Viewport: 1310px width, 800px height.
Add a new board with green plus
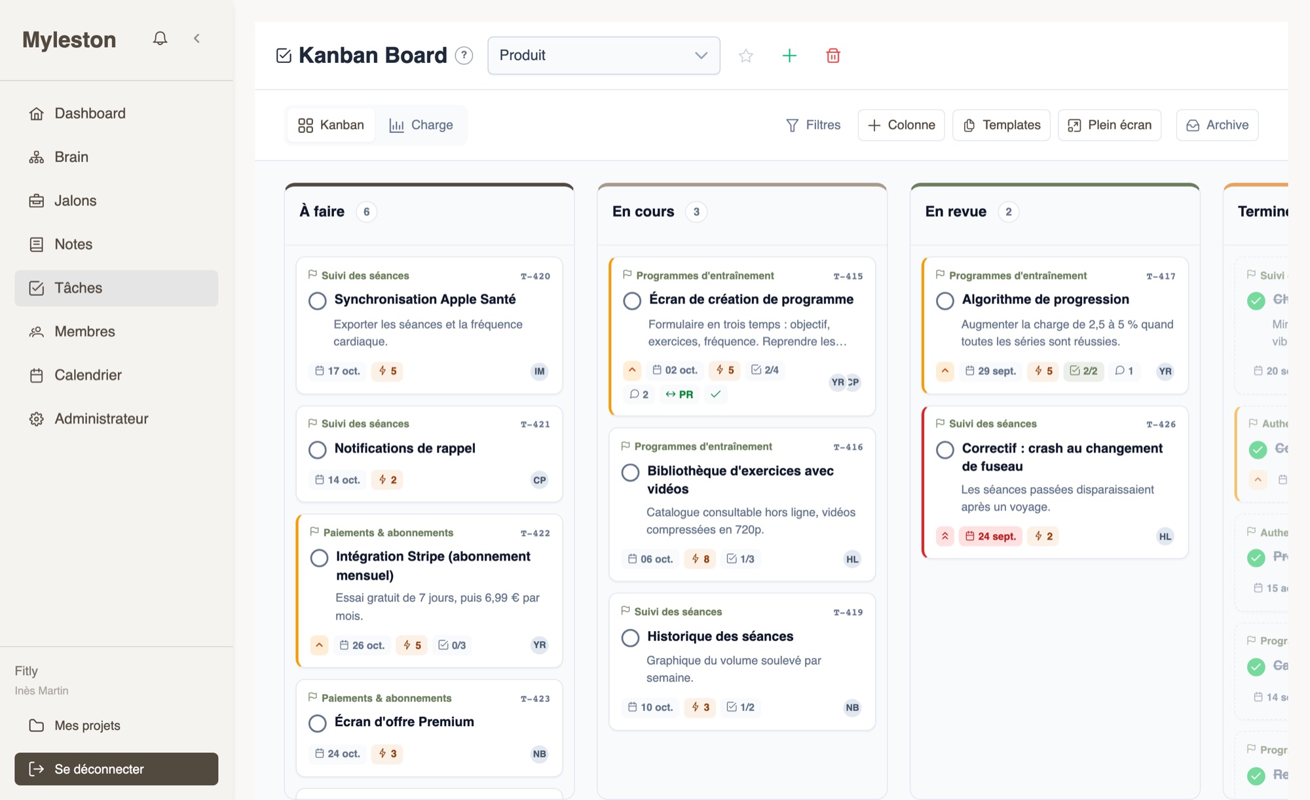(789, 56)
